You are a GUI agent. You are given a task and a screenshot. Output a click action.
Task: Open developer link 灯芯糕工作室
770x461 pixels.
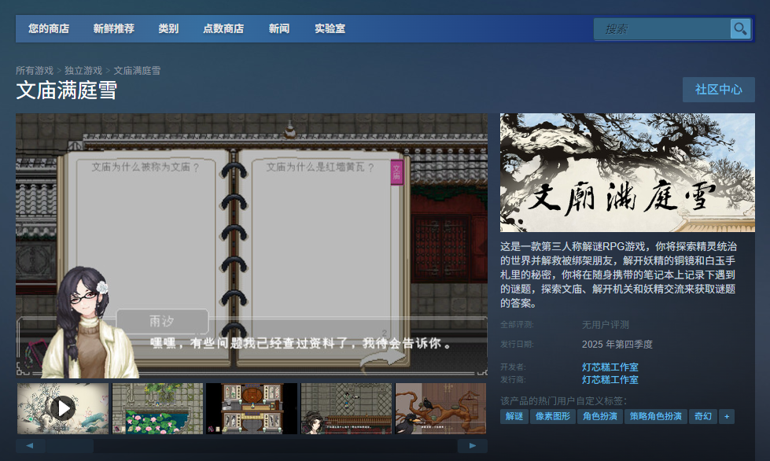[x=610, y=367]
